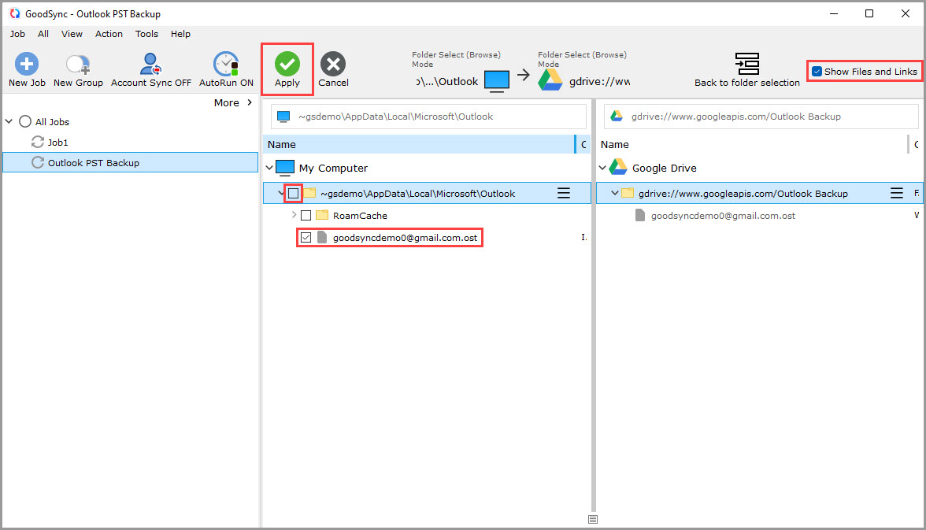
Task: Create a New Group from toolbar
Action: point(78,70)
